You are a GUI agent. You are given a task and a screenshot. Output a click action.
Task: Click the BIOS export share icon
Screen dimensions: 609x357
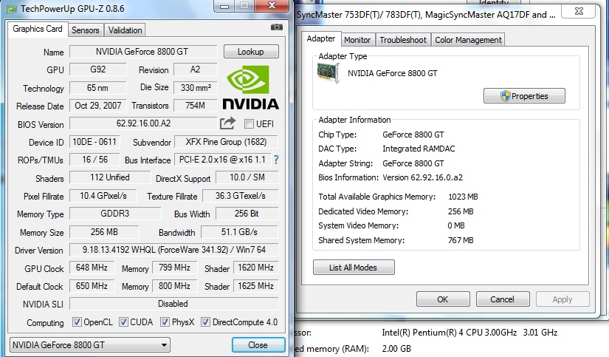tap(227, 123)
